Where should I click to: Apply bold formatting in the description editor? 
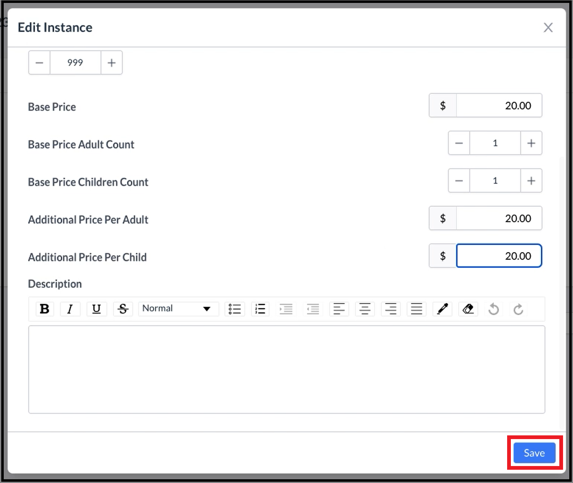pos(44,309)
